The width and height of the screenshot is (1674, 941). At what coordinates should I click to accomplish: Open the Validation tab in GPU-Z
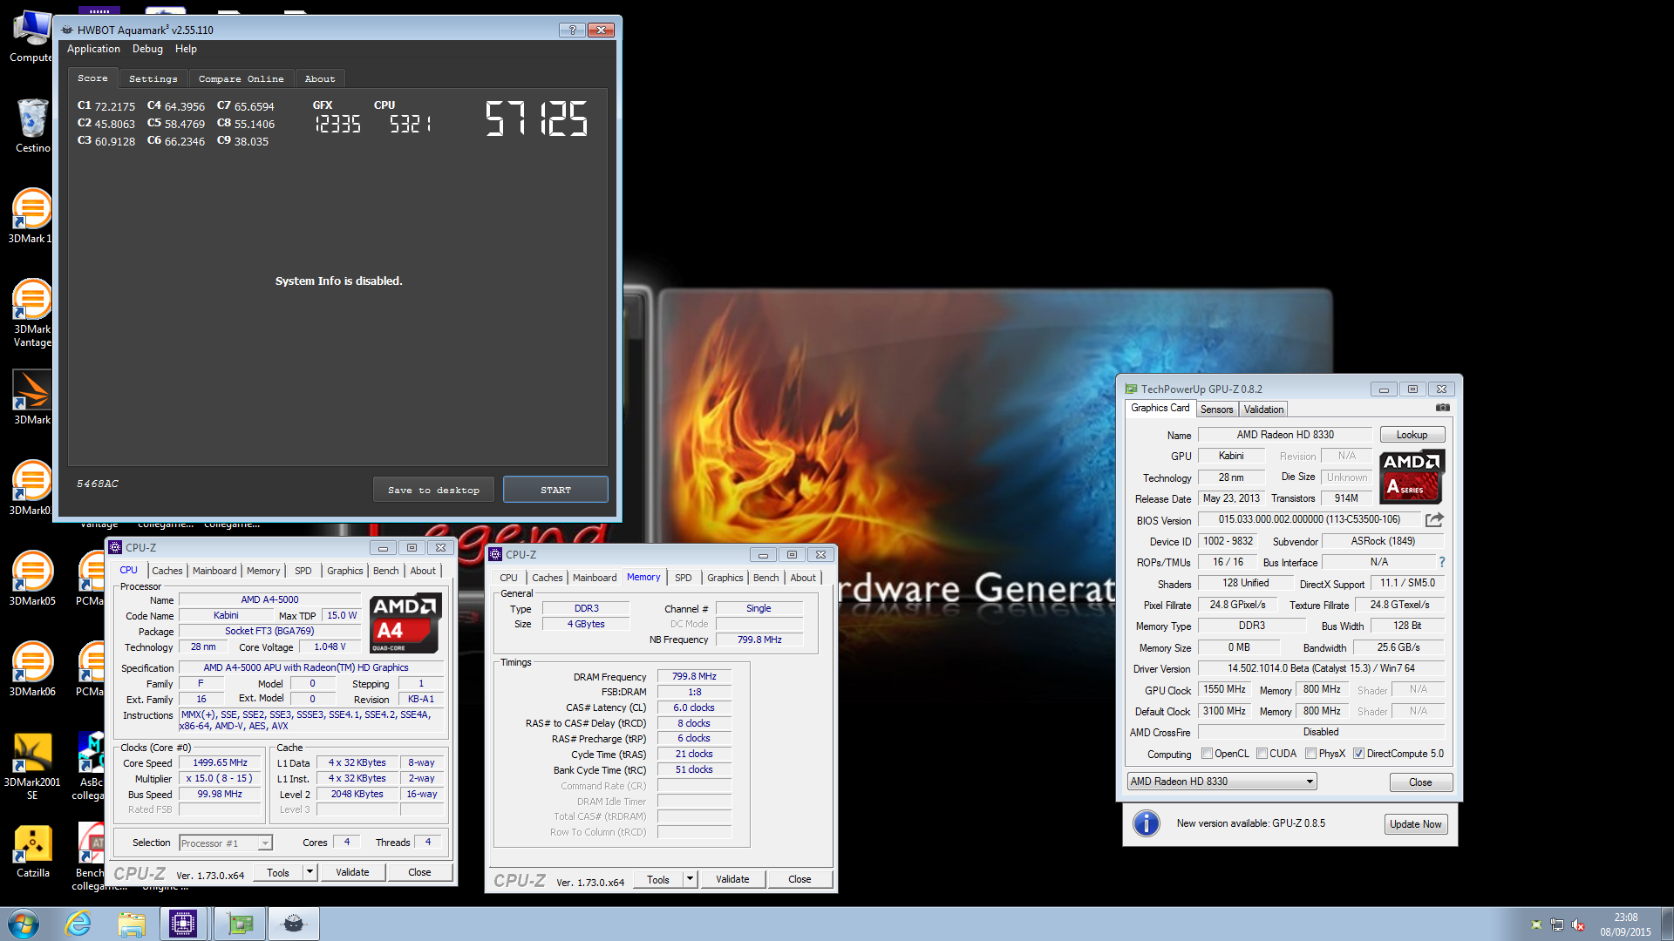pyautogui.click(x=1263, y=410)
